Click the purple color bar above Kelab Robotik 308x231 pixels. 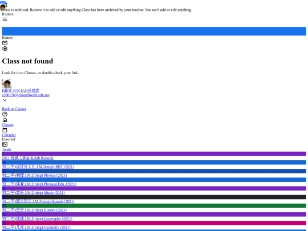pos(154,153)
